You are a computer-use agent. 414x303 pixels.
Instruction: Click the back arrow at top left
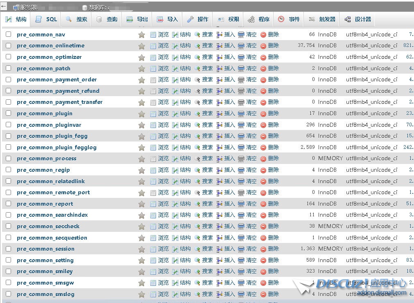[x=4, y=7]
